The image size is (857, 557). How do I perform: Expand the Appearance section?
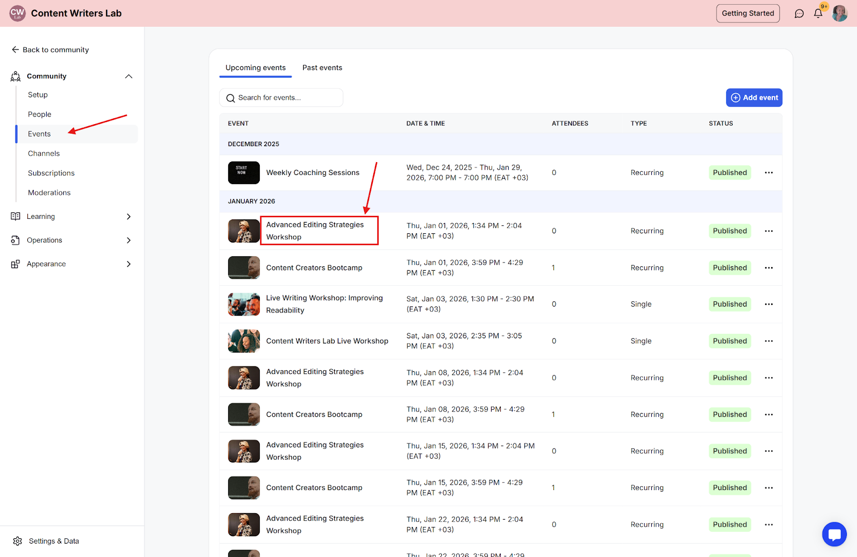pyautogui.click(x=129, y=264)
